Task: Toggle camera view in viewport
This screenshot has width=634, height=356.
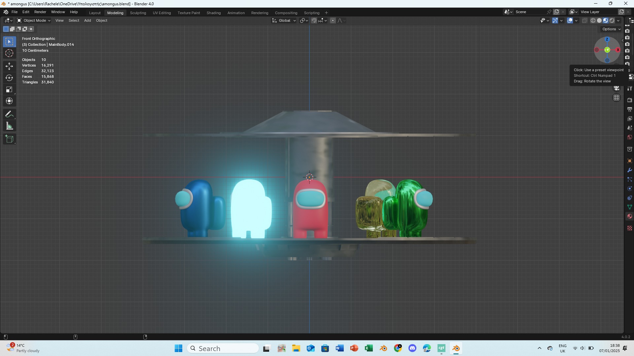Action: click(616, 88)
